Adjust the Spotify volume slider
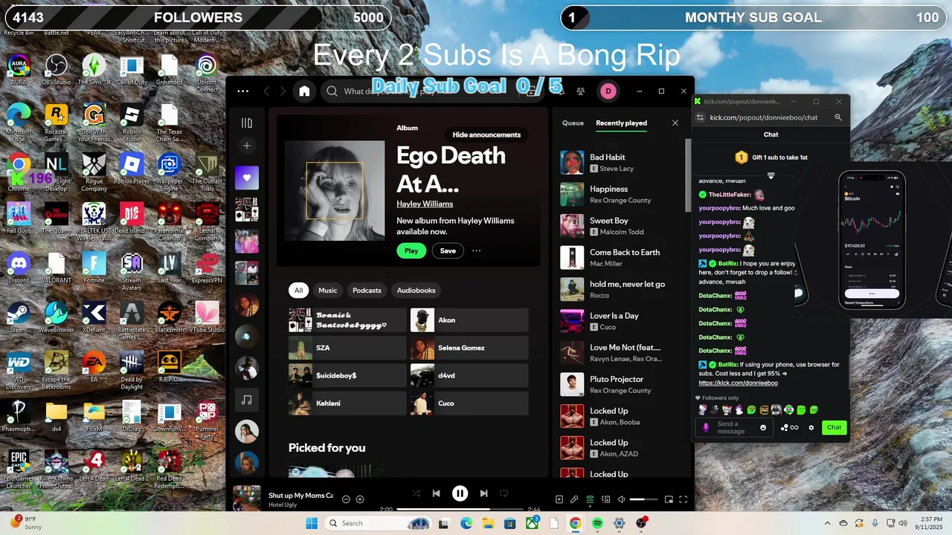This screenshot has height=535, width=952. tap(643, 499)
